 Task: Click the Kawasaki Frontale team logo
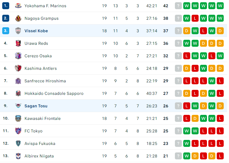point(18,118)
